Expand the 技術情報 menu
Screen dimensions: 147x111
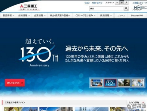(x=24, y=16)
